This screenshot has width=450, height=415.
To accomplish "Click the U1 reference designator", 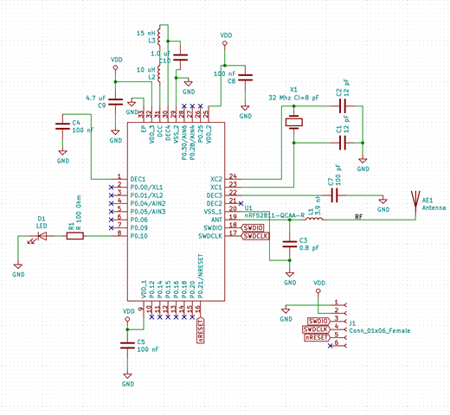I will pos(248,207).
